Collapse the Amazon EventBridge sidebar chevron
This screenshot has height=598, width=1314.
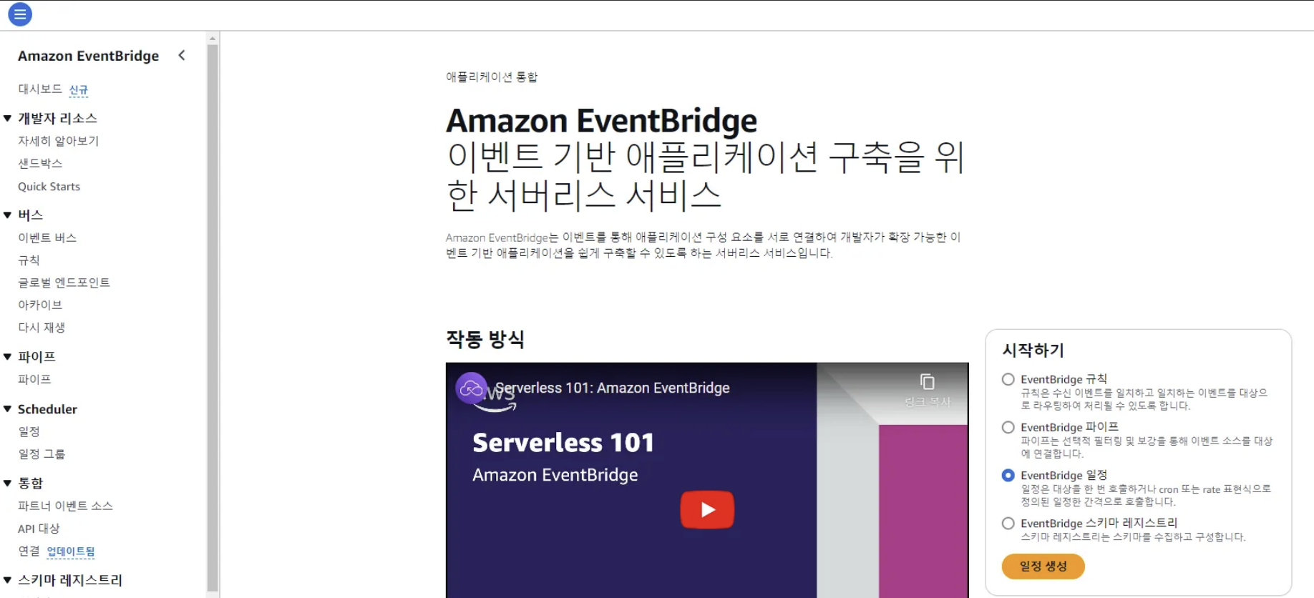[182, 55]
